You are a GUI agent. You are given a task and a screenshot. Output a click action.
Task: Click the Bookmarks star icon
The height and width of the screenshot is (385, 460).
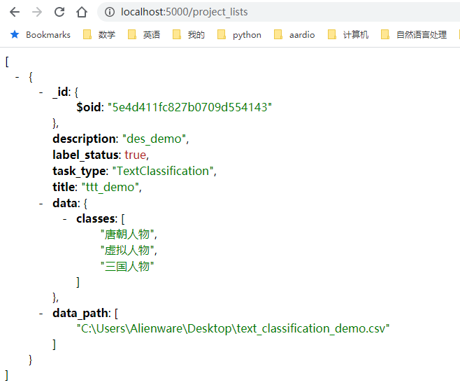(x=14, y=34)
